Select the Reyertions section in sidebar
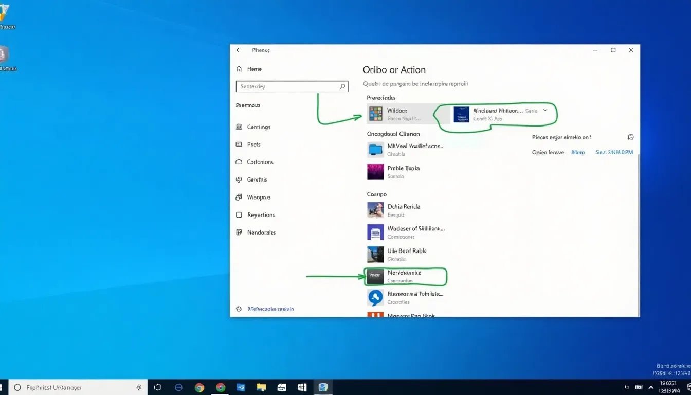Viewport: 691px width, 395px height. pos(239,215)
